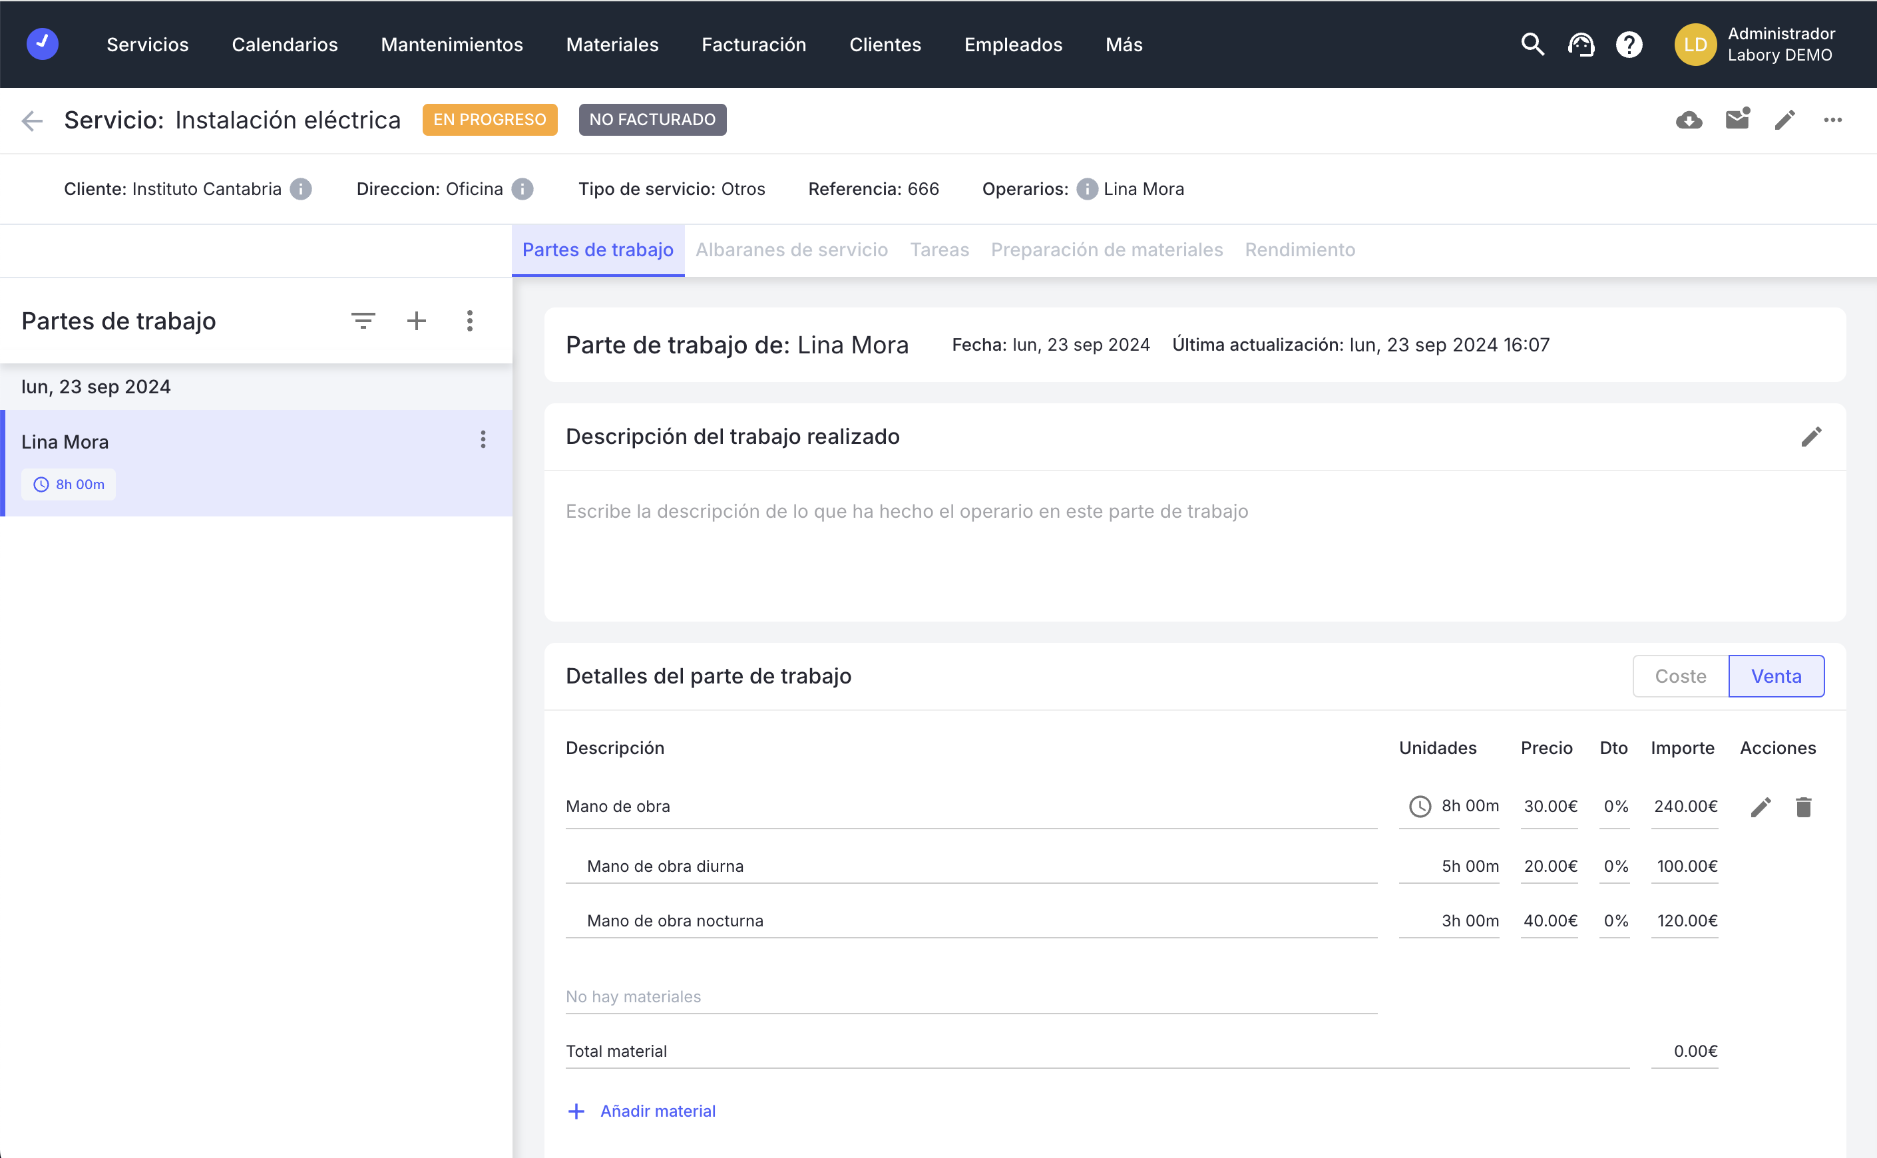Open service more options ellipsis menu
The height and width of the screenshot is (1158, 1877).
coord(1832,120)
